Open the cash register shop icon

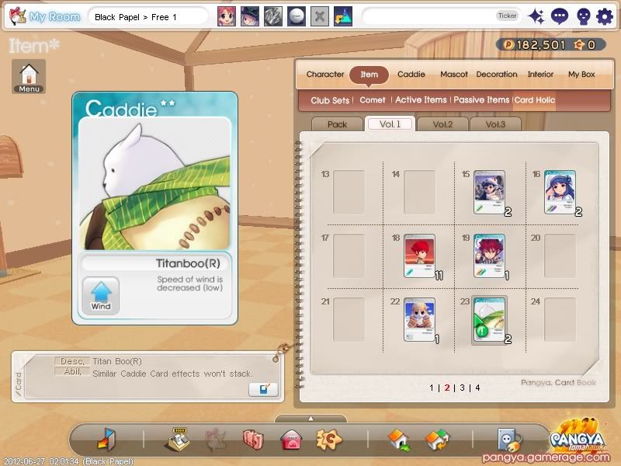(179, 439)
